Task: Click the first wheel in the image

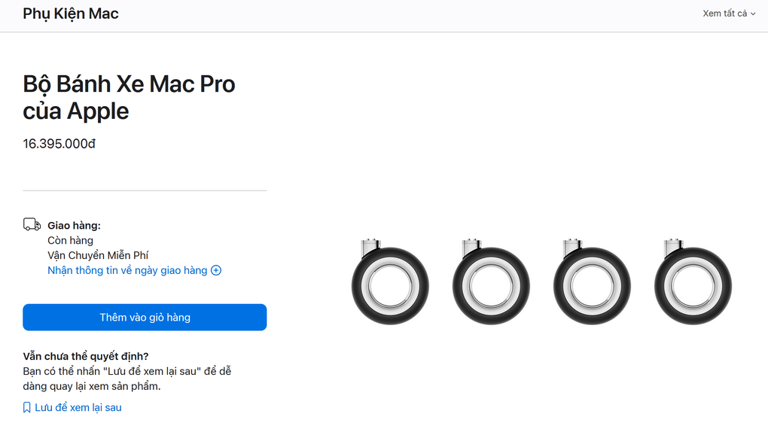Action: tap(391, 284)
